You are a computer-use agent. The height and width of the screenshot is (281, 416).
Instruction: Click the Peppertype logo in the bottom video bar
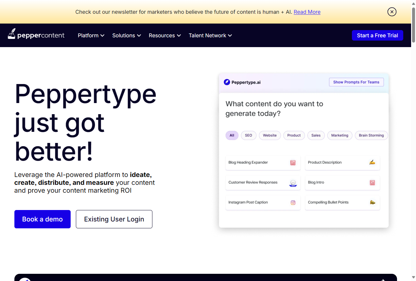tap(25, 280)
